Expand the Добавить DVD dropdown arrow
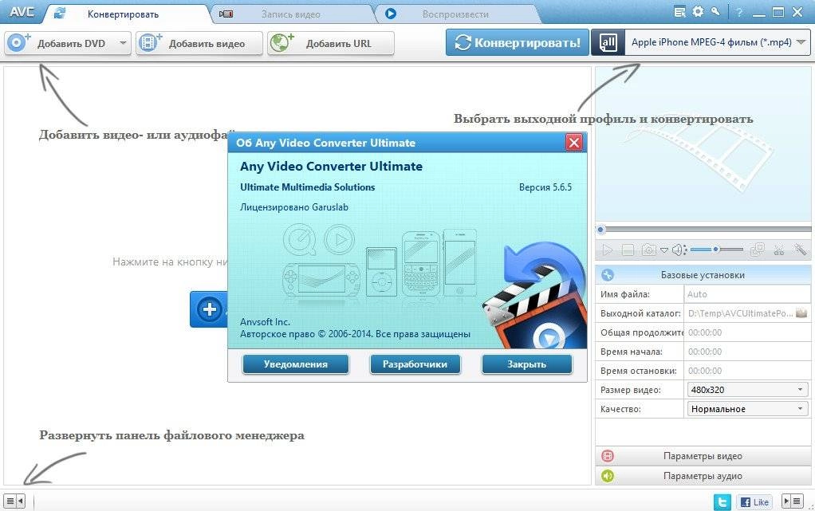Image resolution: width=815 pixels, height=511 pixels. (123, 43)
